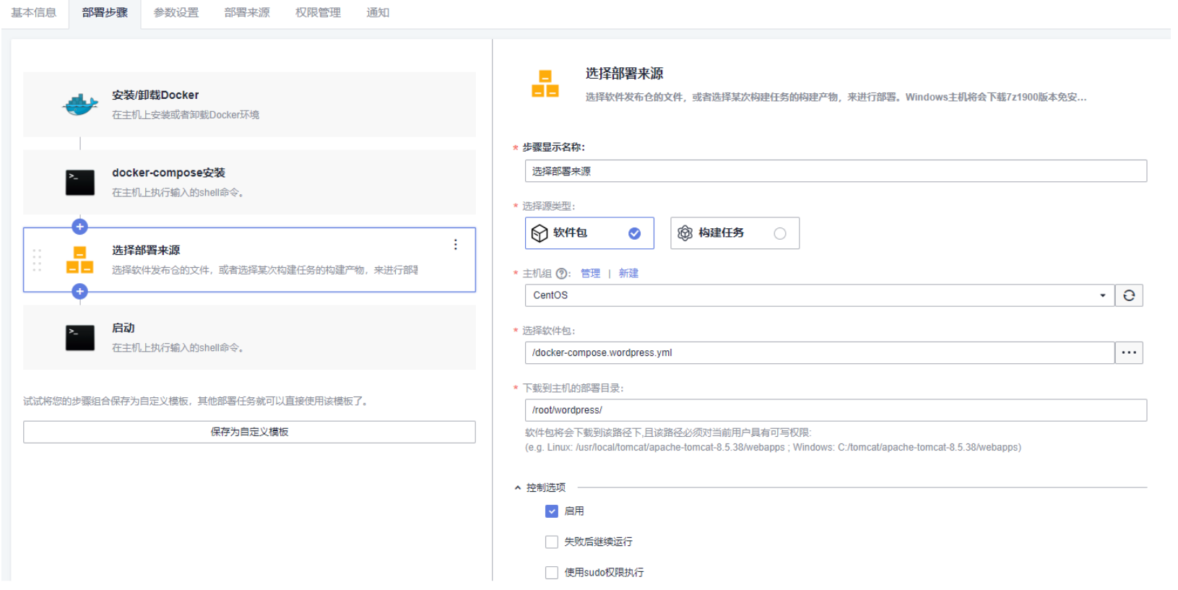Click the 选择部署来源 heading in the right panel
Image resolution: width=1178 pixels, height=590 pixels.
(x=624, y=74)
